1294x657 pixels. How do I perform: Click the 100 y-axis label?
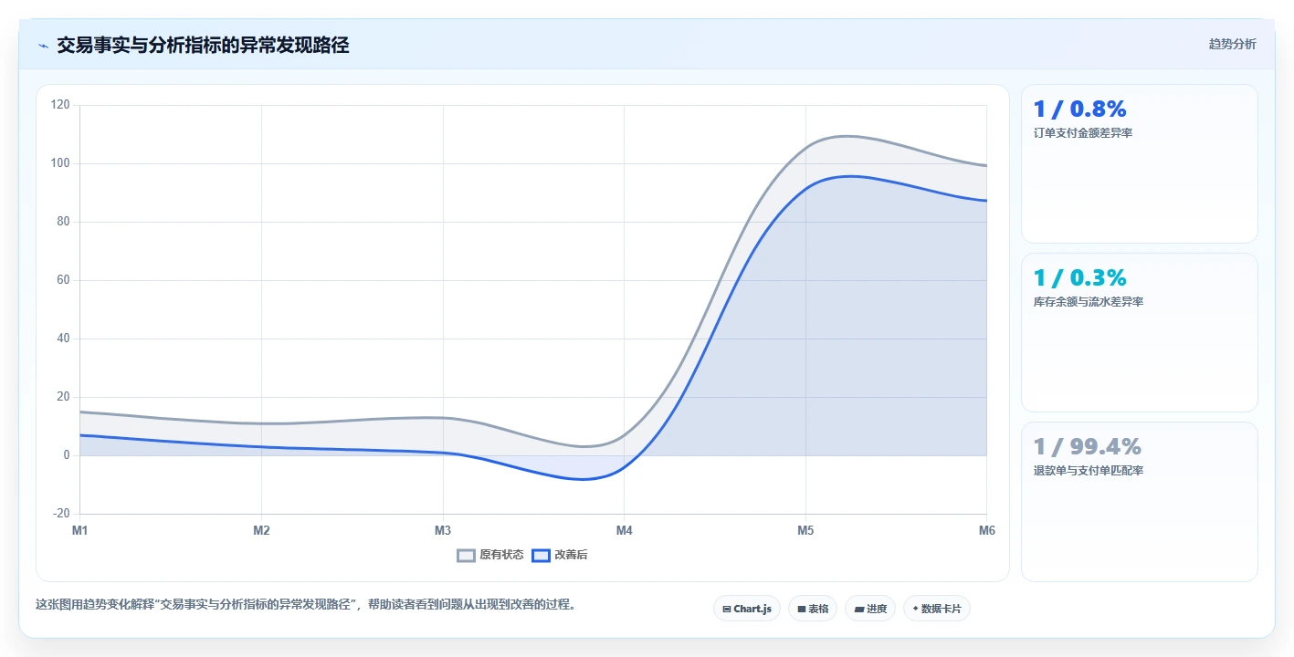(60, 163)
